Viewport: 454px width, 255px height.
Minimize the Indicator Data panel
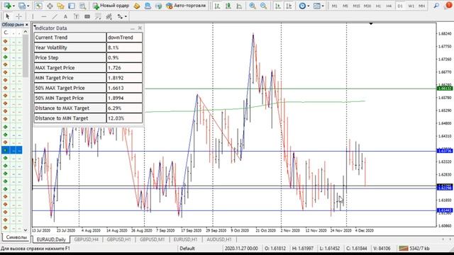133,28
